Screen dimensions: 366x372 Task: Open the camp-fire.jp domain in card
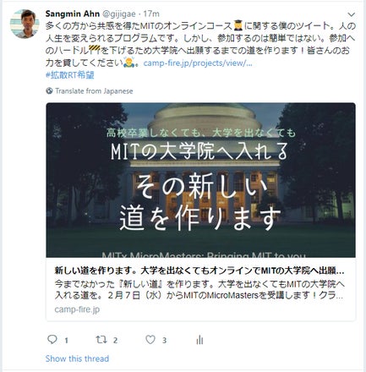click(77, 309)
